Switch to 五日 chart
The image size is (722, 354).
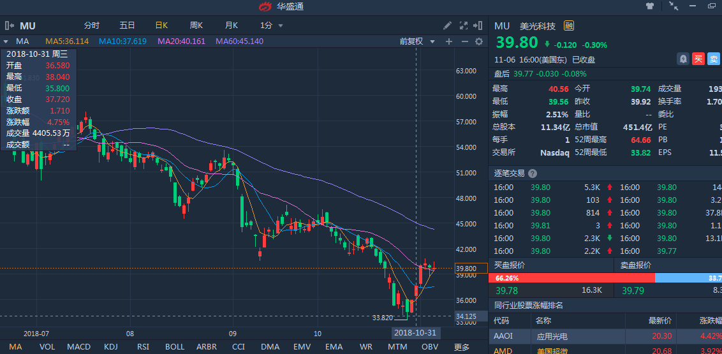127,26
